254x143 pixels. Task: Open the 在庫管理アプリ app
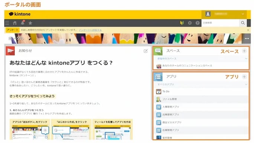tap(201, 130)
